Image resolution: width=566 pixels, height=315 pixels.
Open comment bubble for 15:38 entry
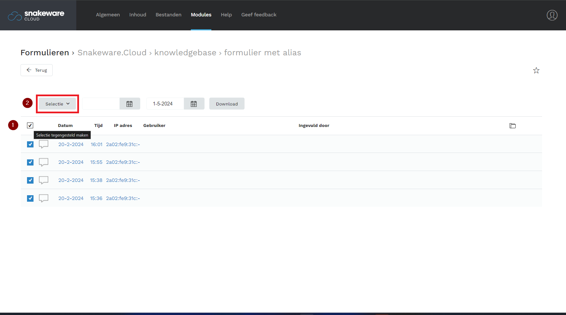[43, 180]
